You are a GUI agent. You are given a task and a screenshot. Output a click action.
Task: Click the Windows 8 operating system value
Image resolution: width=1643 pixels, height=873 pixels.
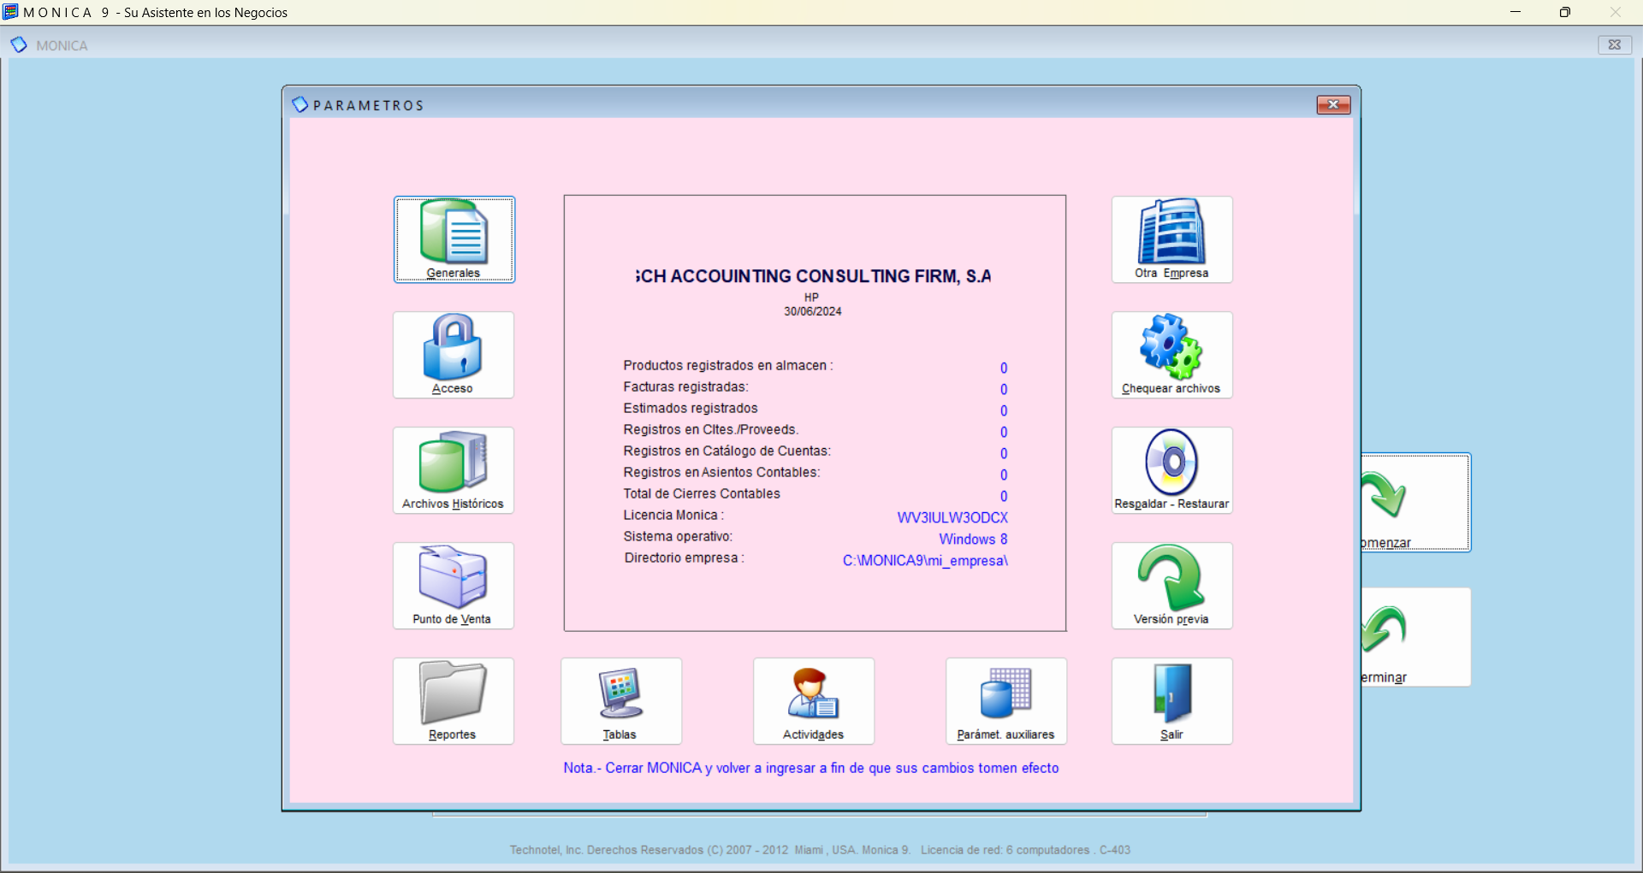(x=973, y=539)
